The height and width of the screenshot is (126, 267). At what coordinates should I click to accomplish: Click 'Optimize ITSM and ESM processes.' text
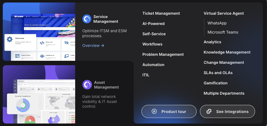point(104,34)
